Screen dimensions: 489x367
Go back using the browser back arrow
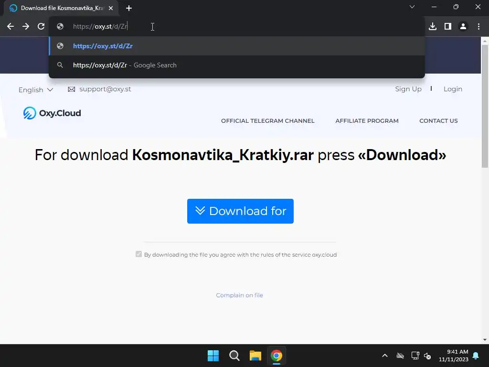coord(11,27)
